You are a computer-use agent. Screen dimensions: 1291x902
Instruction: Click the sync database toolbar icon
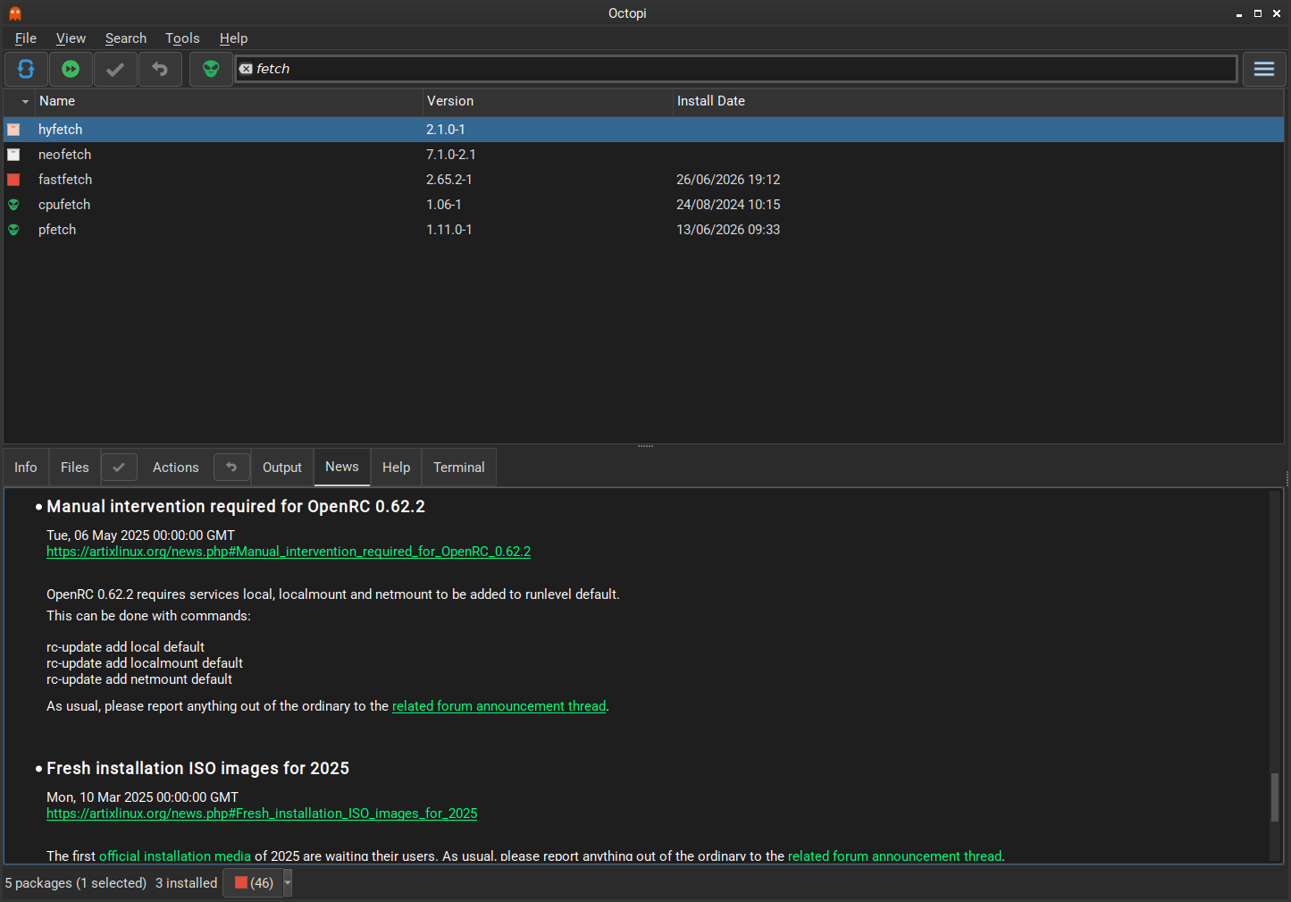tap(26, 69)
